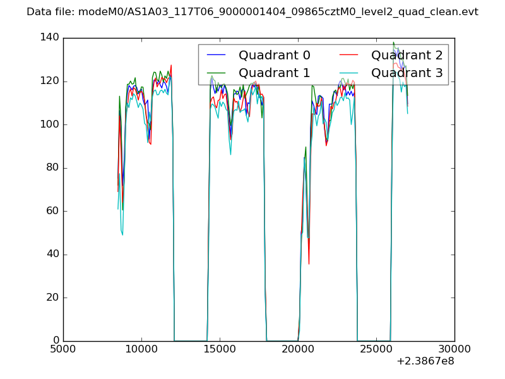Select the Quadrant 3 legend label

click(407, 73)
